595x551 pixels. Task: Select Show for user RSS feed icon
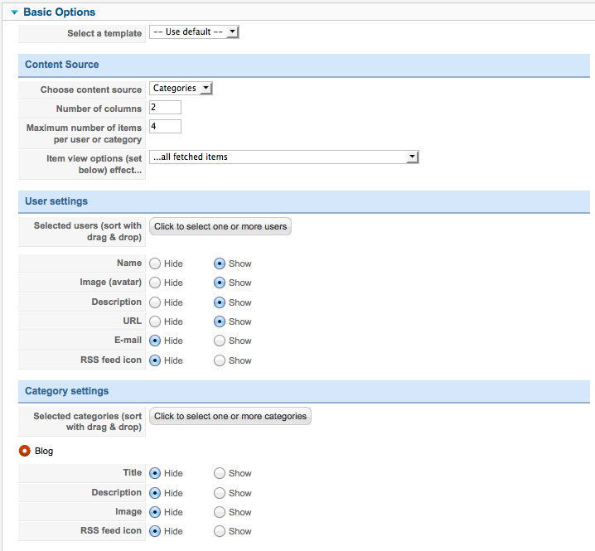pyautogui.click(x=220, y=360)
